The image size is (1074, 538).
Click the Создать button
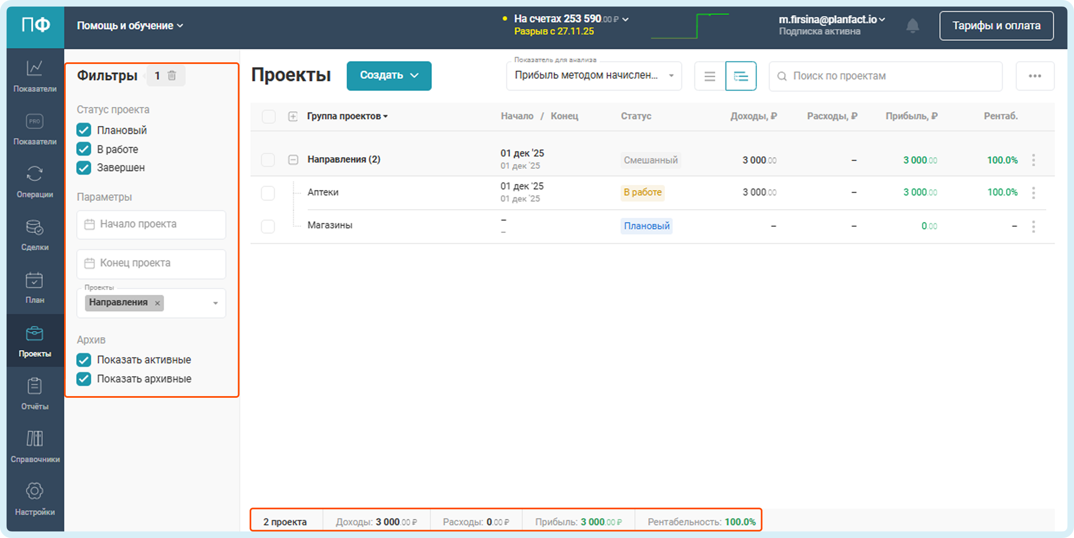[388, 76]
